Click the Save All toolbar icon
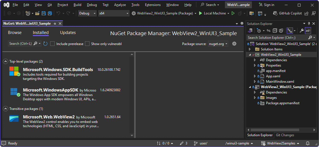Image resolution: width=319 pixels, height=147 pixels. tap(50, 13)
